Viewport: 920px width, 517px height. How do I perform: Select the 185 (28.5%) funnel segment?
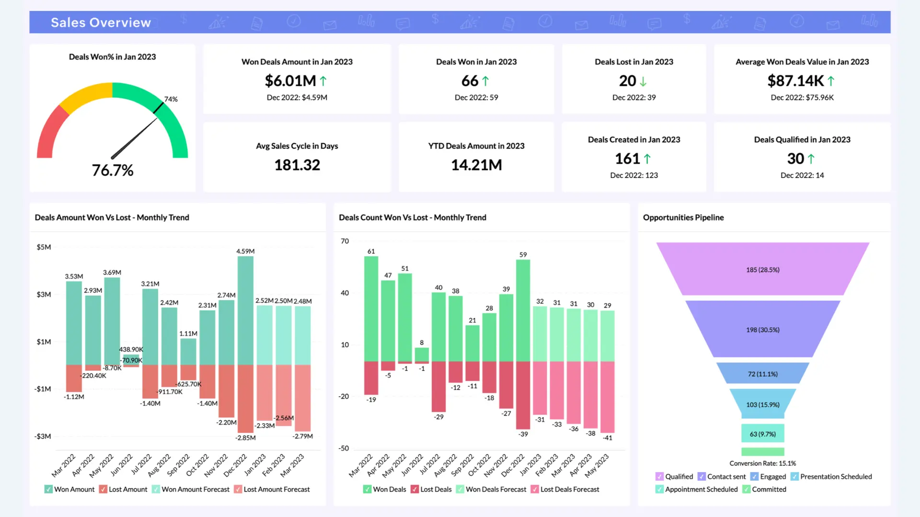pos(762,269)
